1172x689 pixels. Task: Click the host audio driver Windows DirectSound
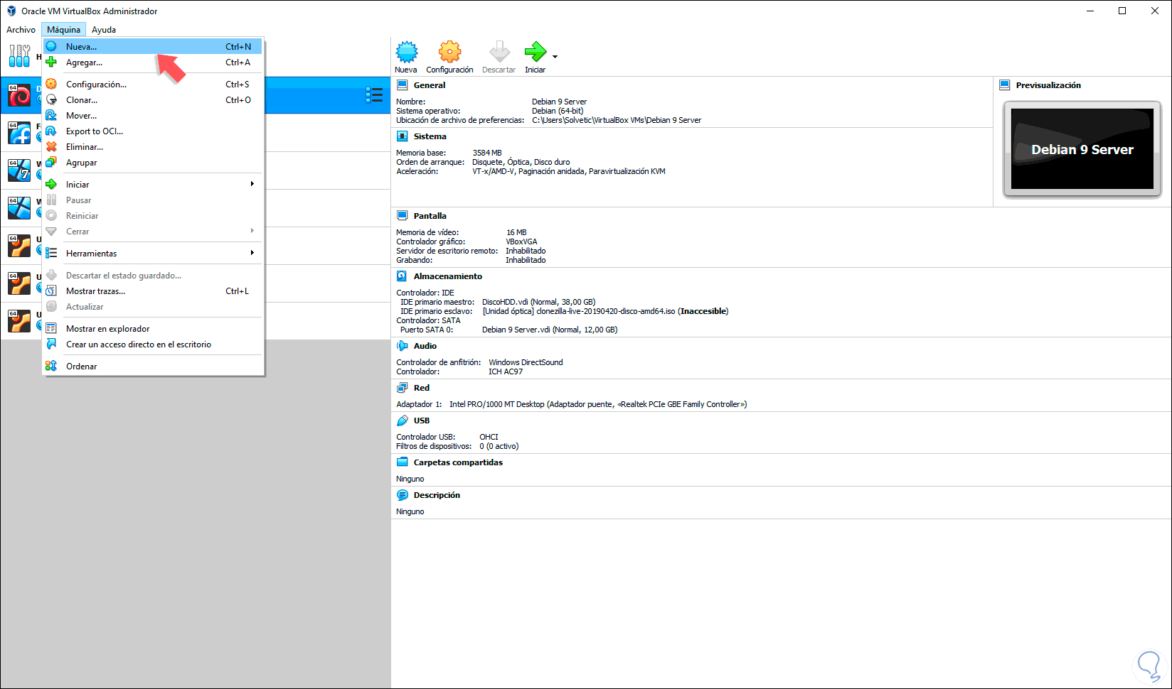526,362
